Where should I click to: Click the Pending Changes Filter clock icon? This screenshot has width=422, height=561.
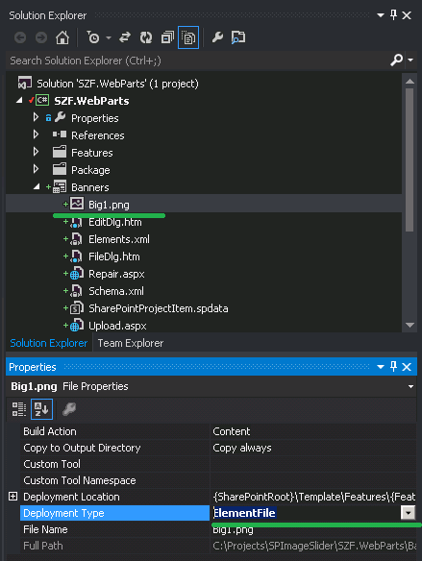[x=93, y=37]
